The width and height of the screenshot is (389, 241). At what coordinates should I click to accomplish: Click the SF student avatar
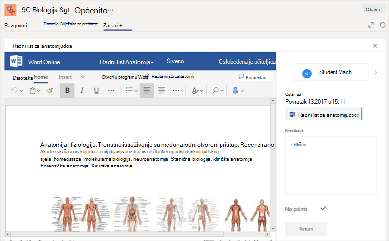[x=307, y=74]
